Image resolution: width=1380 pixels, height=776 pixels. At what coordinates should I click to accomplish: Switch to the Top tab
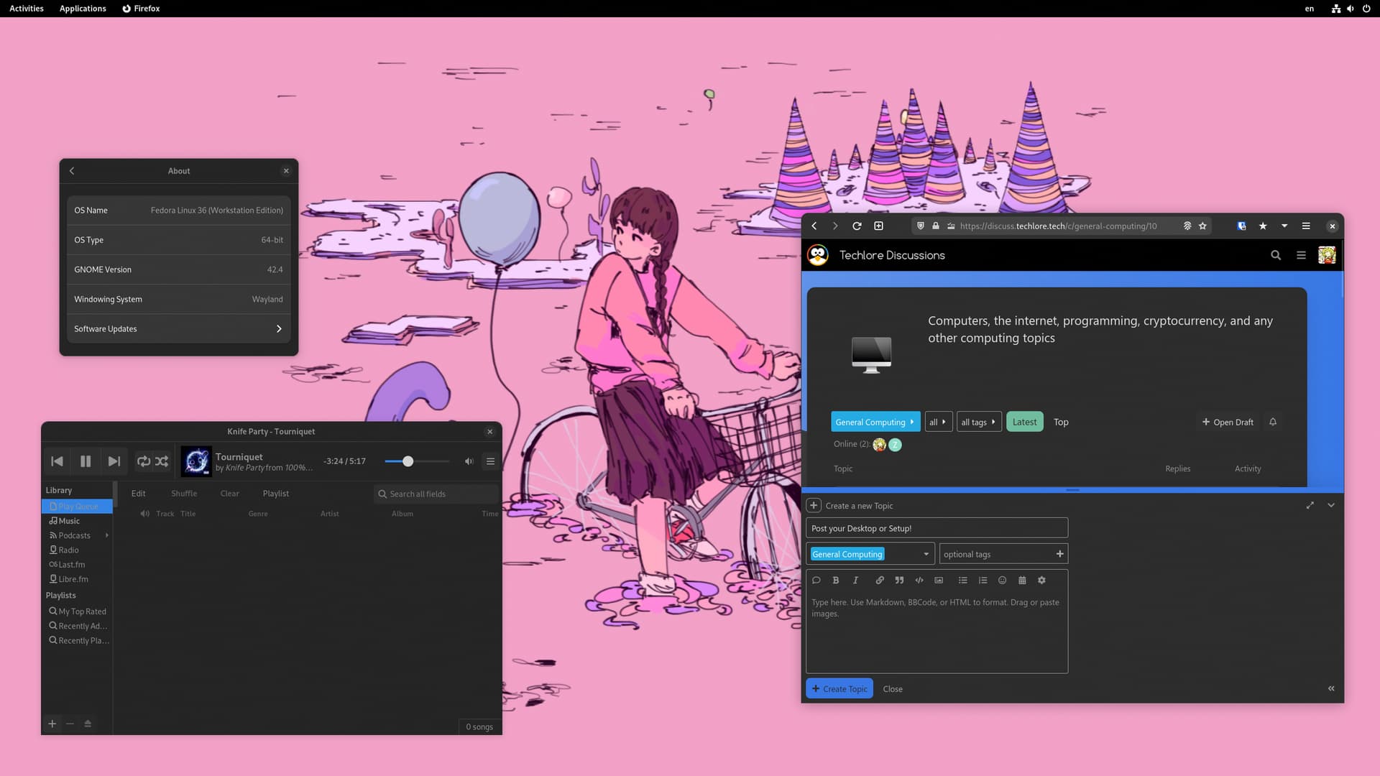[1061, 422]
